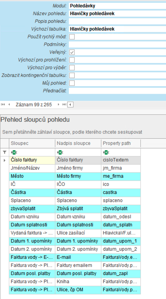Uncheck the Veřejný checkbox
This screenshot has height=299, width=166.
[72, 52]
